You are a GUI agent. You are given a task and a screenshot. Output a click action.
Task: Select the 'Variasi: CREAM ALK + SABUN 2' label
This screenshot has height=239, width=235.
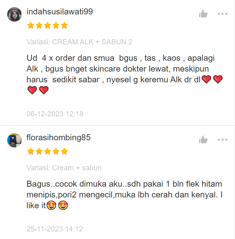coord(79,42)
